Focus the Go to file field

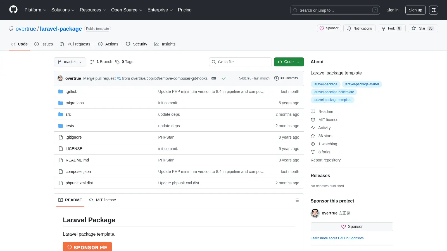click(x=240, y=62)
